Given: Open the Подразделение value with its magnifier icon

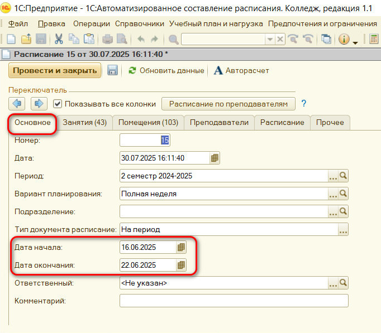Looking at the screenshot, I should [x=343, y=211].
